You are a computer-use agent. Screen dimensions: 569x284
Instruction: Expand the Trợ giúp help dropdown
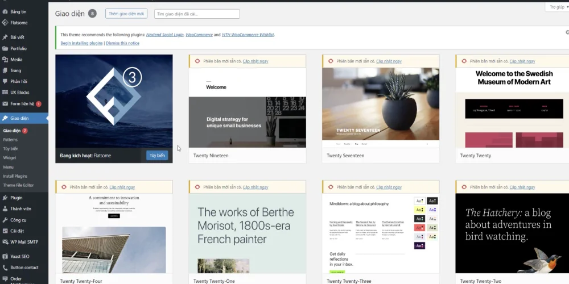(x=557, y=7)
